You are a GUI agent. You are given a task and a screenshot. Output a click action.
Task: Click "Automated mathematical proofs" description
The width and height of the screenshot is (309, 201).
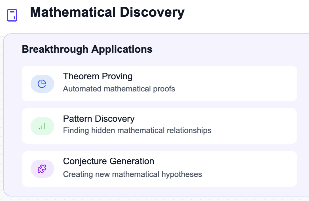pyautogui.click(x=119, y=89)
